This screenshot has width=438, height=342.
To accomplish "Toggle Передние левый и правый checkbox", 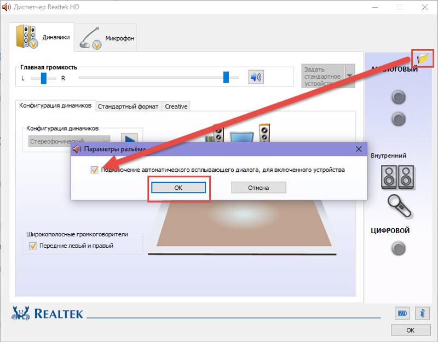I will coord(33,246).
